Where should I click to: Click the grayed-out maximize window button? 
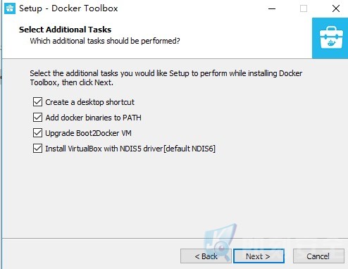tap(304, 8)
